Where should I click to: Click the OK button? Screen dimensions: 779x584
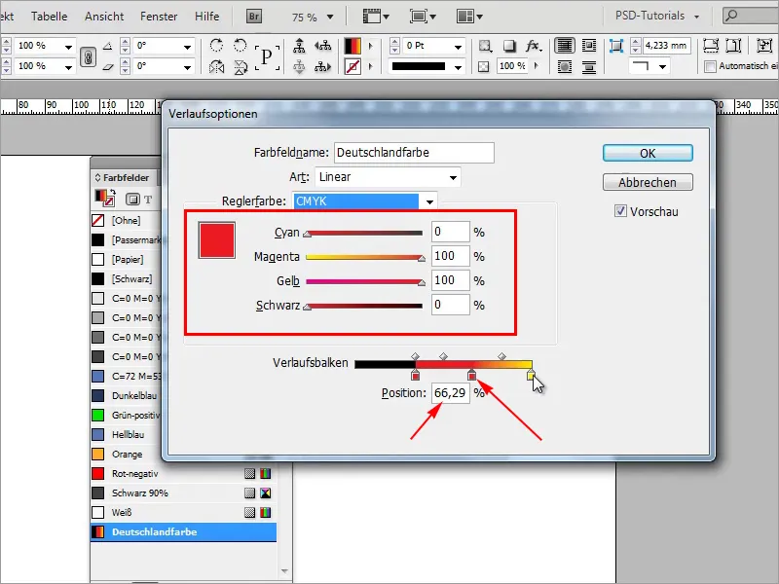(x=648, y=153)
